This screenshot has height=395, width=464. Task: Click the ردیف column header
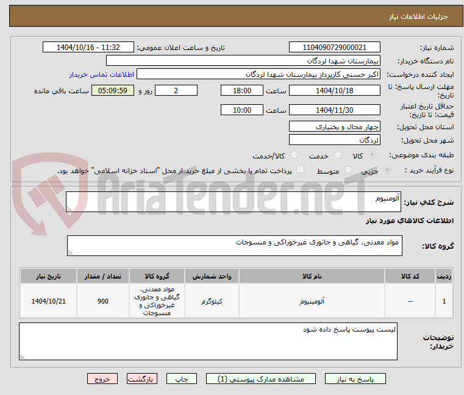(444, 276)
